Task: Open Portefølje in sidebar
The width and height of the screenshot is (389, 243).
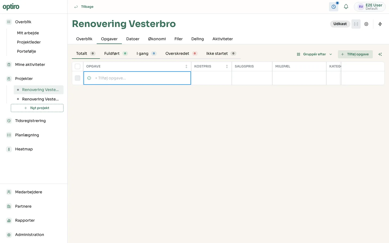Action: click(26, 51)
